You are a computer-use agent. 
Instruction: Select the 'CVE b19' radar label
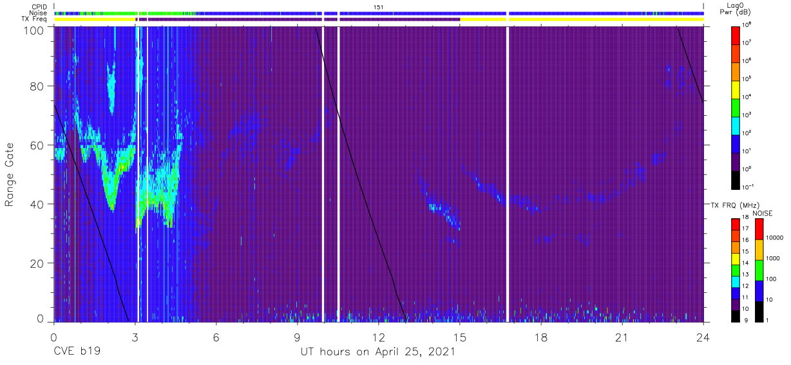pos(77,352)
